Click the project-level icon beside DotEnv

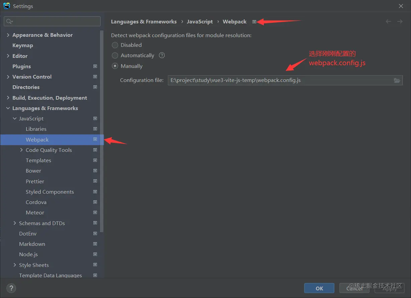click(x=95, y=233)
